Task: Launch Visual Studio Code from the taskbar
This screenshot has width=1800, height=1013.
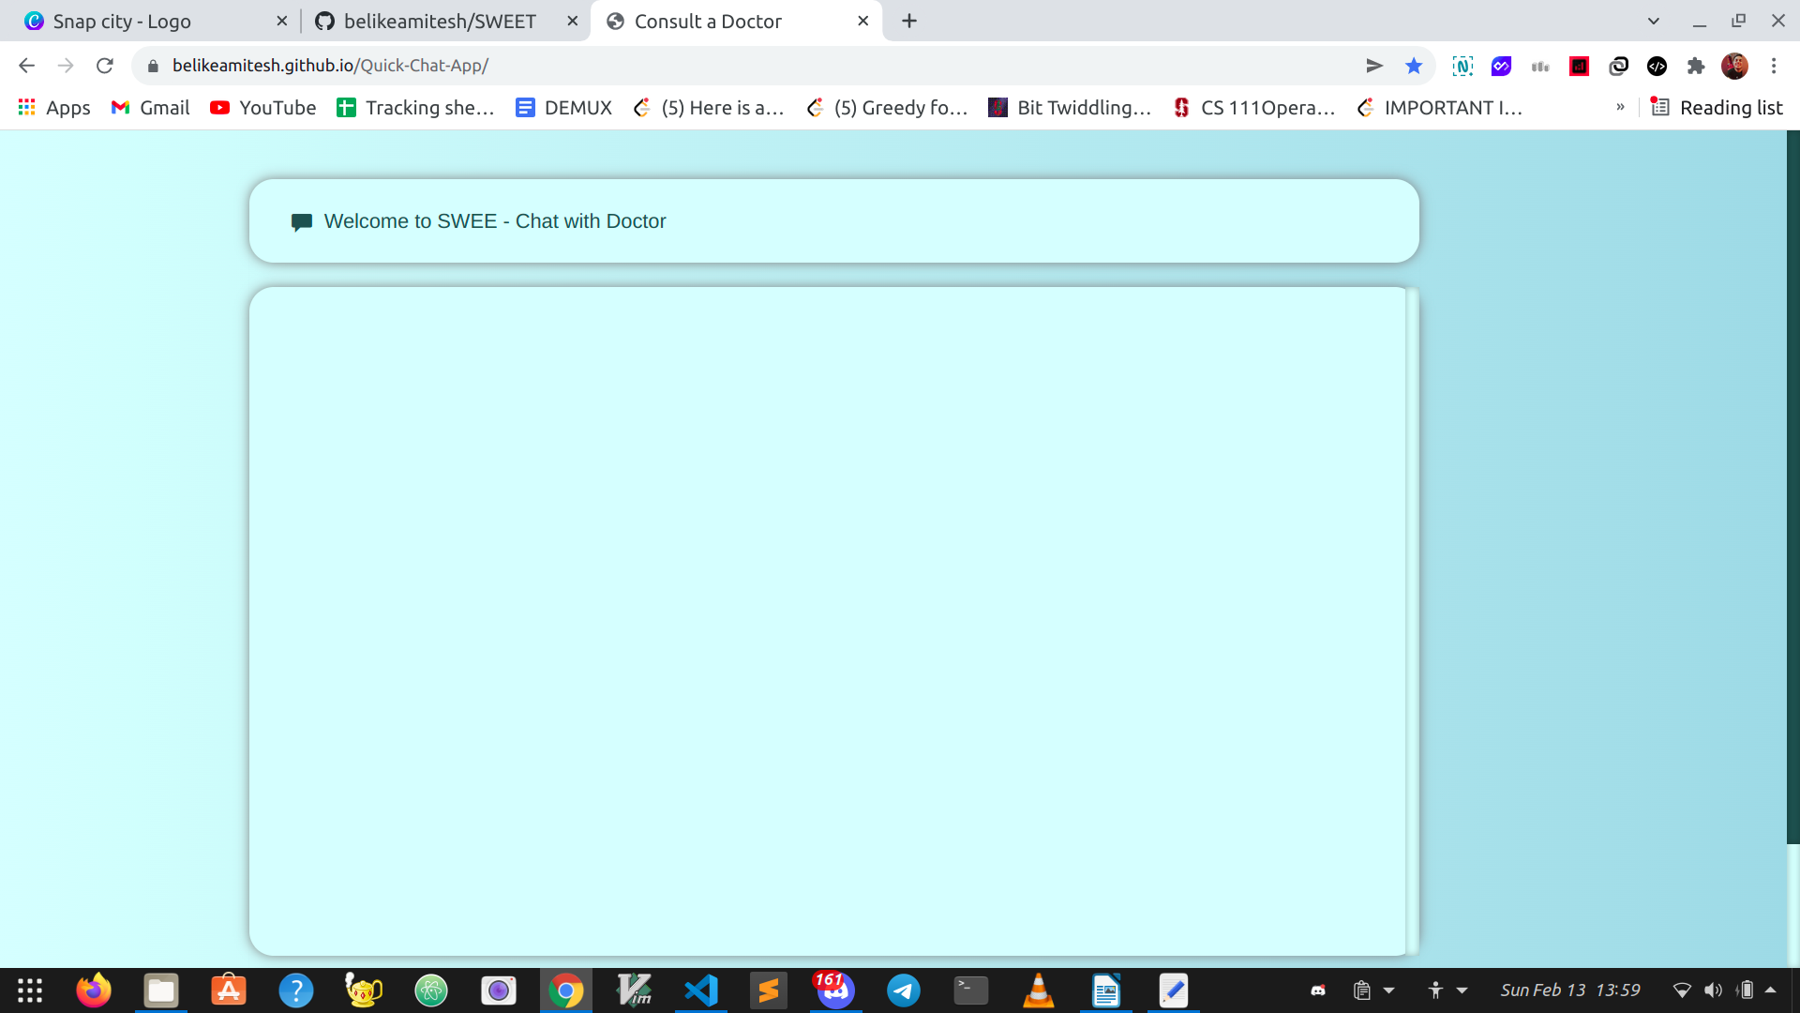Action: pos(701,990)
